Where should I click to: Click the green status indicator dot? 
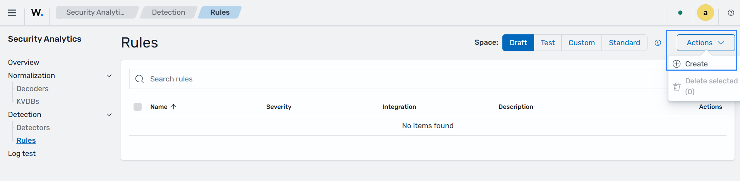coord(680,13)
